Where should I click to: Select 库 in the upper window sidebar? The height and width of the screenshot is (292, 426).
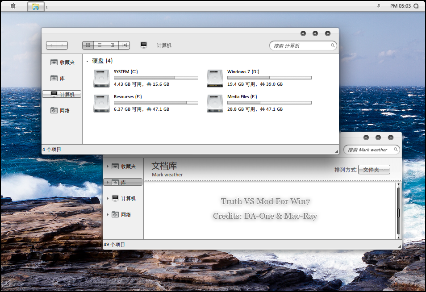click(62, 78)
